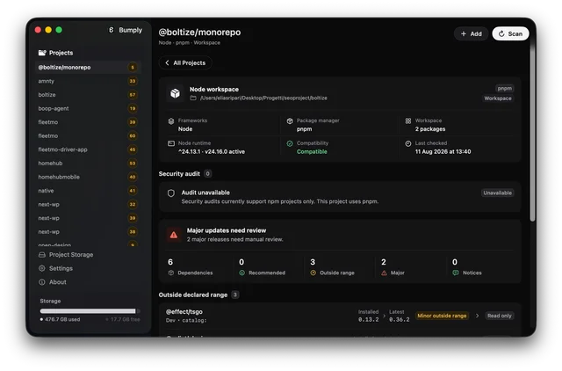Click the folder icon beside the project path
The width and height of the screenshot is (562, 371).
193,98
